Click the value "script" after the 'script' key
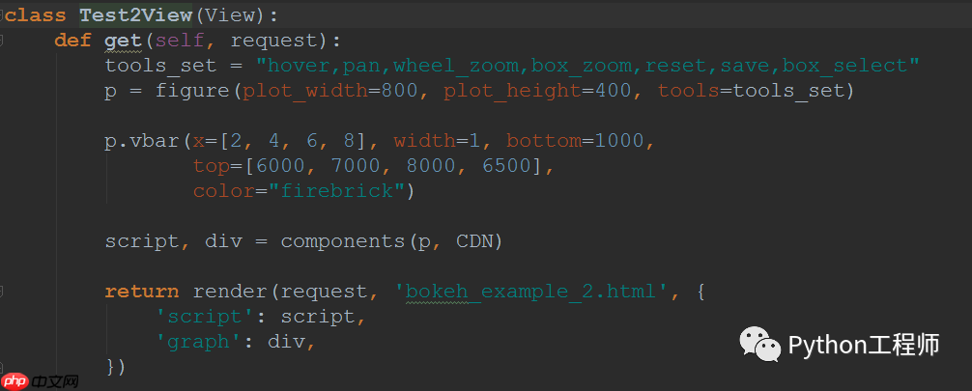972x391 pixels. tap(317, 318)
